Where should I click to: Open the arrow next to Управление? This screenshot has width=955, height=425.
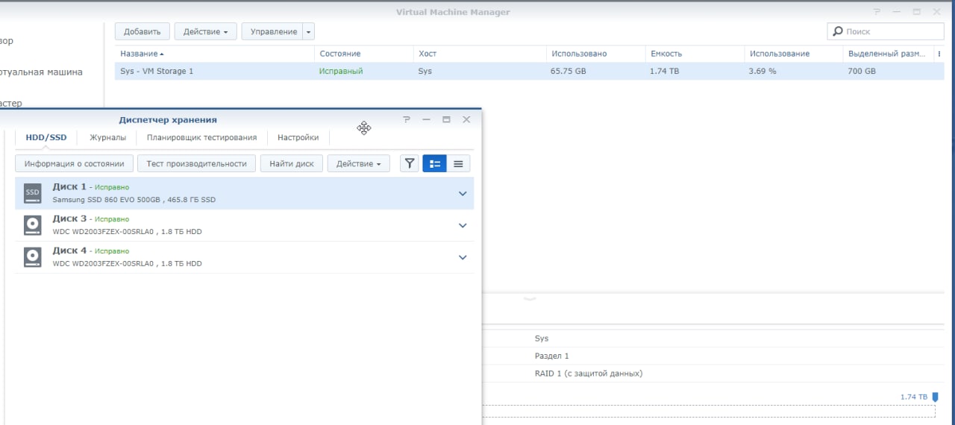tap(309, 31)
